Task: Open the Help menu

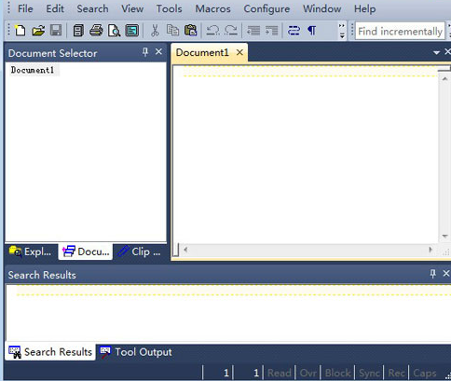Action: (x=364, y=8)
